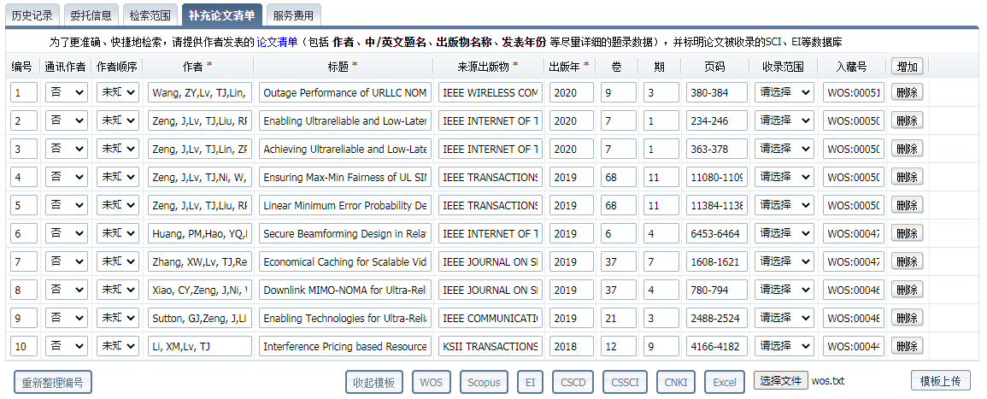Click page field '6453-6464'
This screenshot has width=987, height=399.
(x=717, y=233)
